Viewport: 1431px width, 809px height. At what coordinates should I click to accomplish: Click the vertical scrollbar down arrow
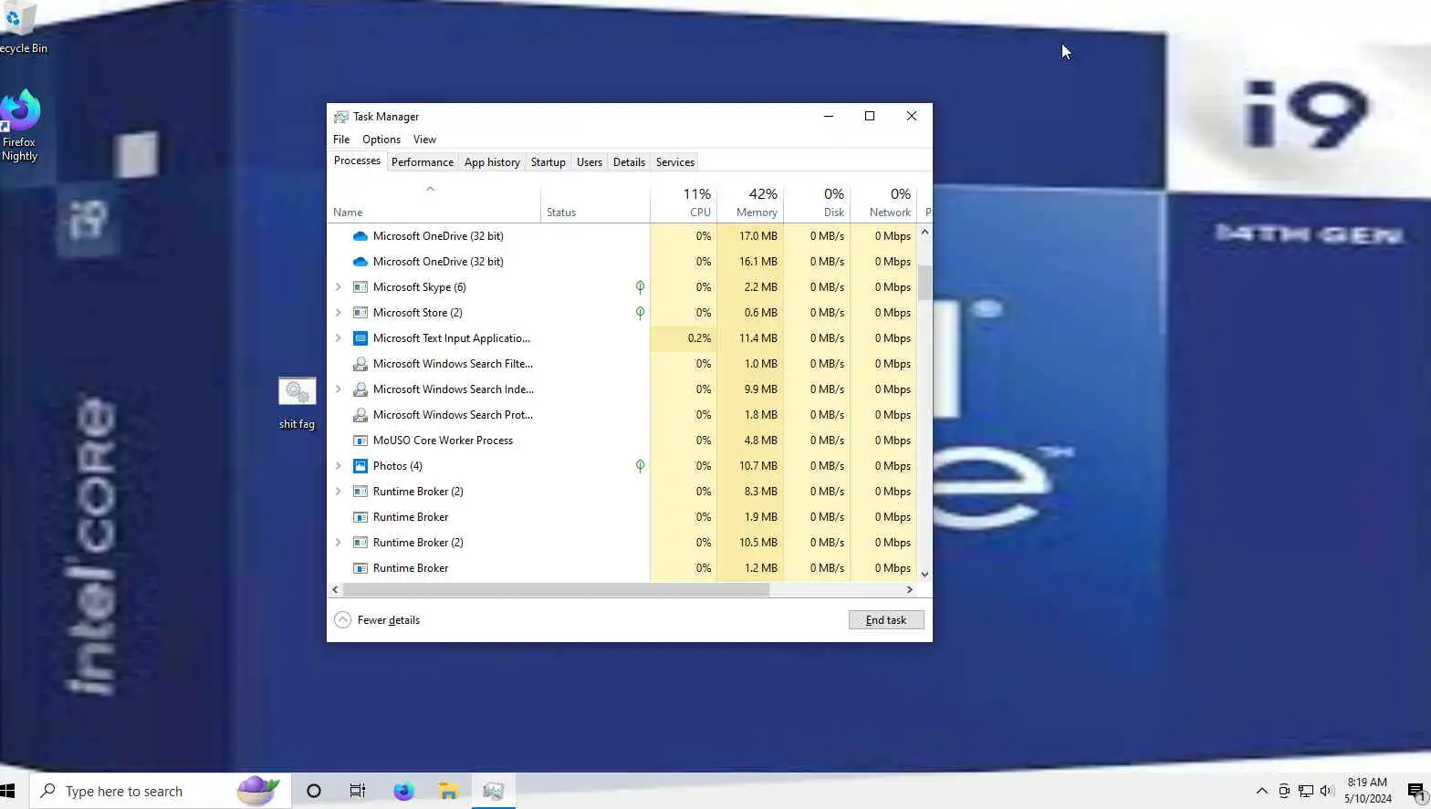pyautogui.click(x=924, y=574)
